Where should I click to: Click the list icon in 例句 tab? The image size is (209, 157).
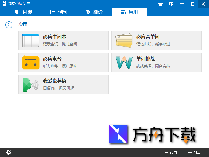pyautogui.click(x=52, y=12)
